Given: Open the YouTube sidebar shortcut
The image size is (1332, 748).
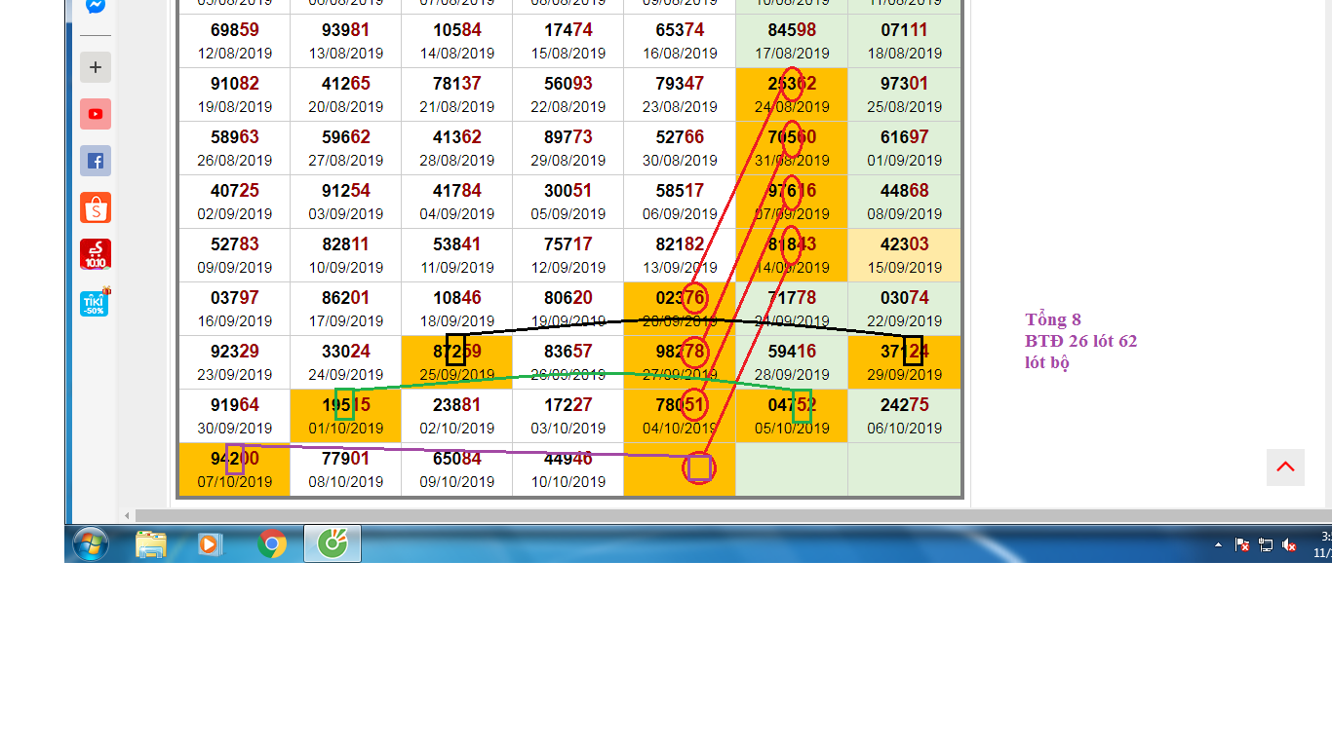Looking at the screenshot, I should click(96, 114).
